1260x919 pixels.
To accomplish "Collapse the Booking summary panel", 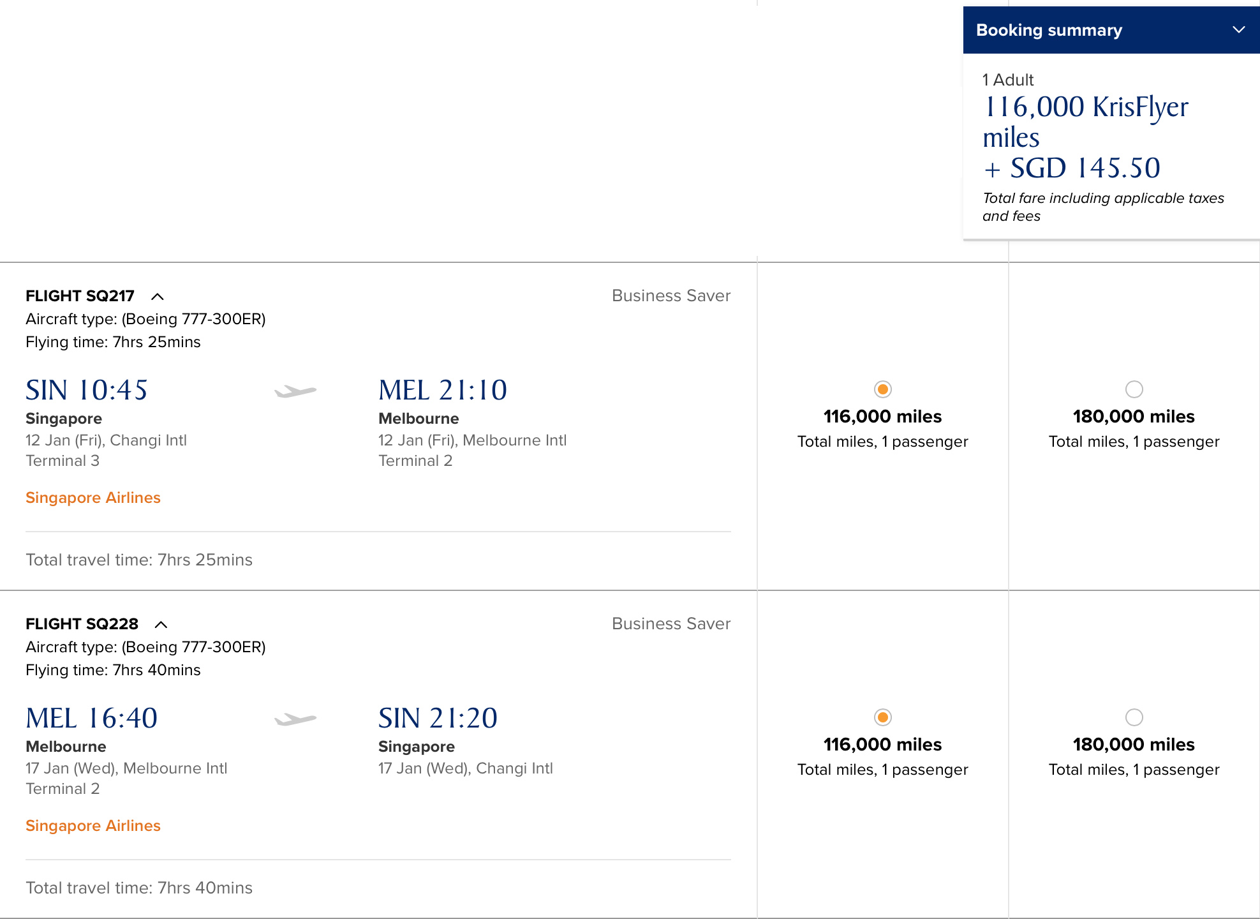I will [x=1239, y=29].
